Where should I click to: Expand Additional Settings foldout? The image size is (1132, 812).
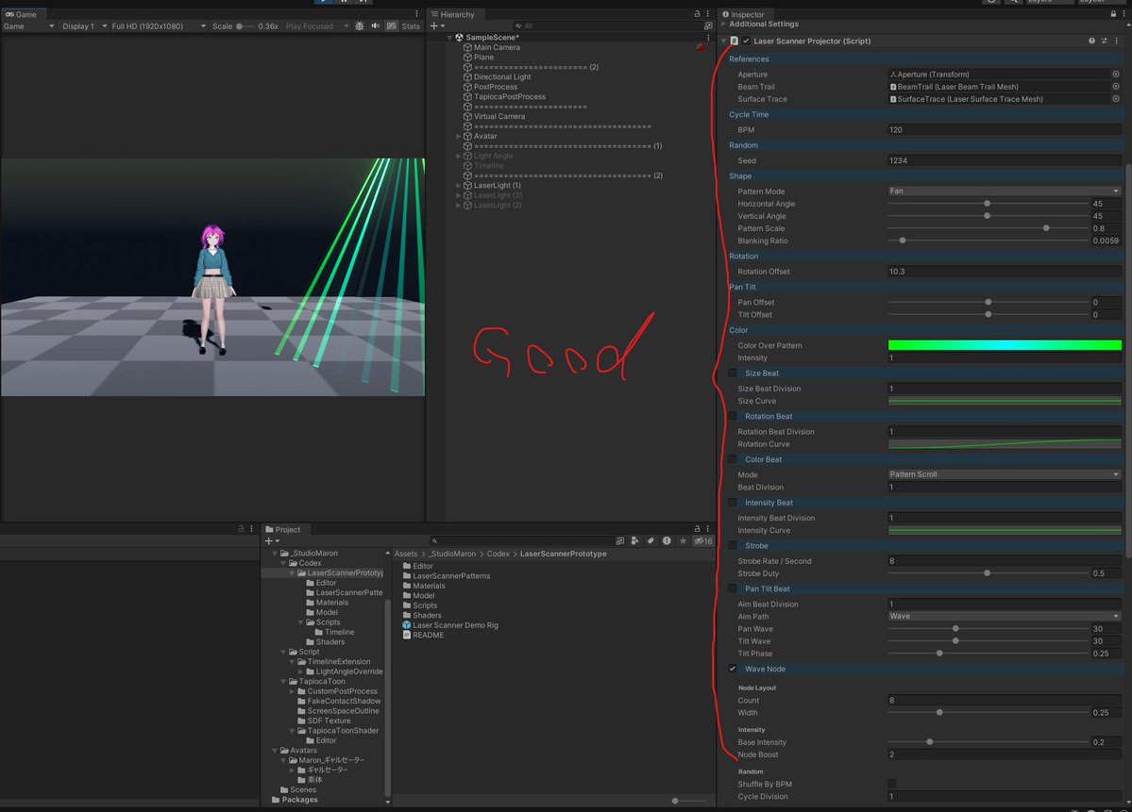tap(724, 24)
